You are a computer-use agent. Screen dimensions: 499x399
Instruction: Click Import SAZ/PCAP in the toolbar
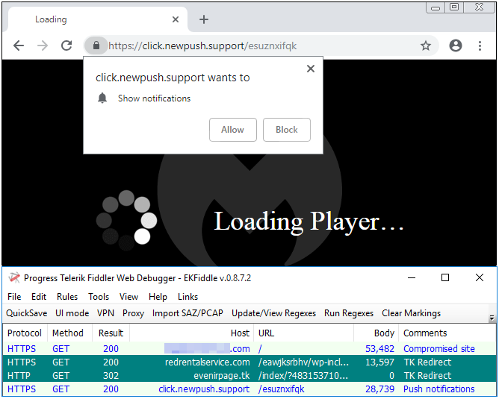pos(187,313)
